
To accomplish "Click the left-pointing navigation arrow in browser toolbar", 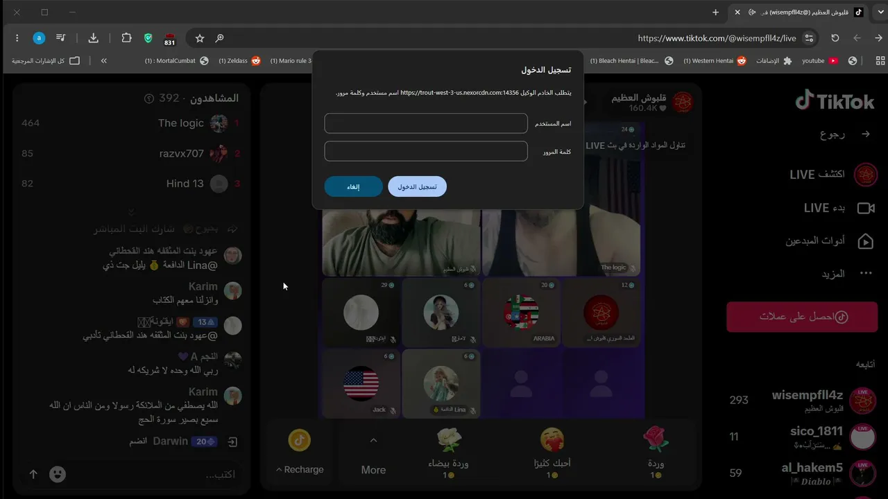I will point(857,38).
